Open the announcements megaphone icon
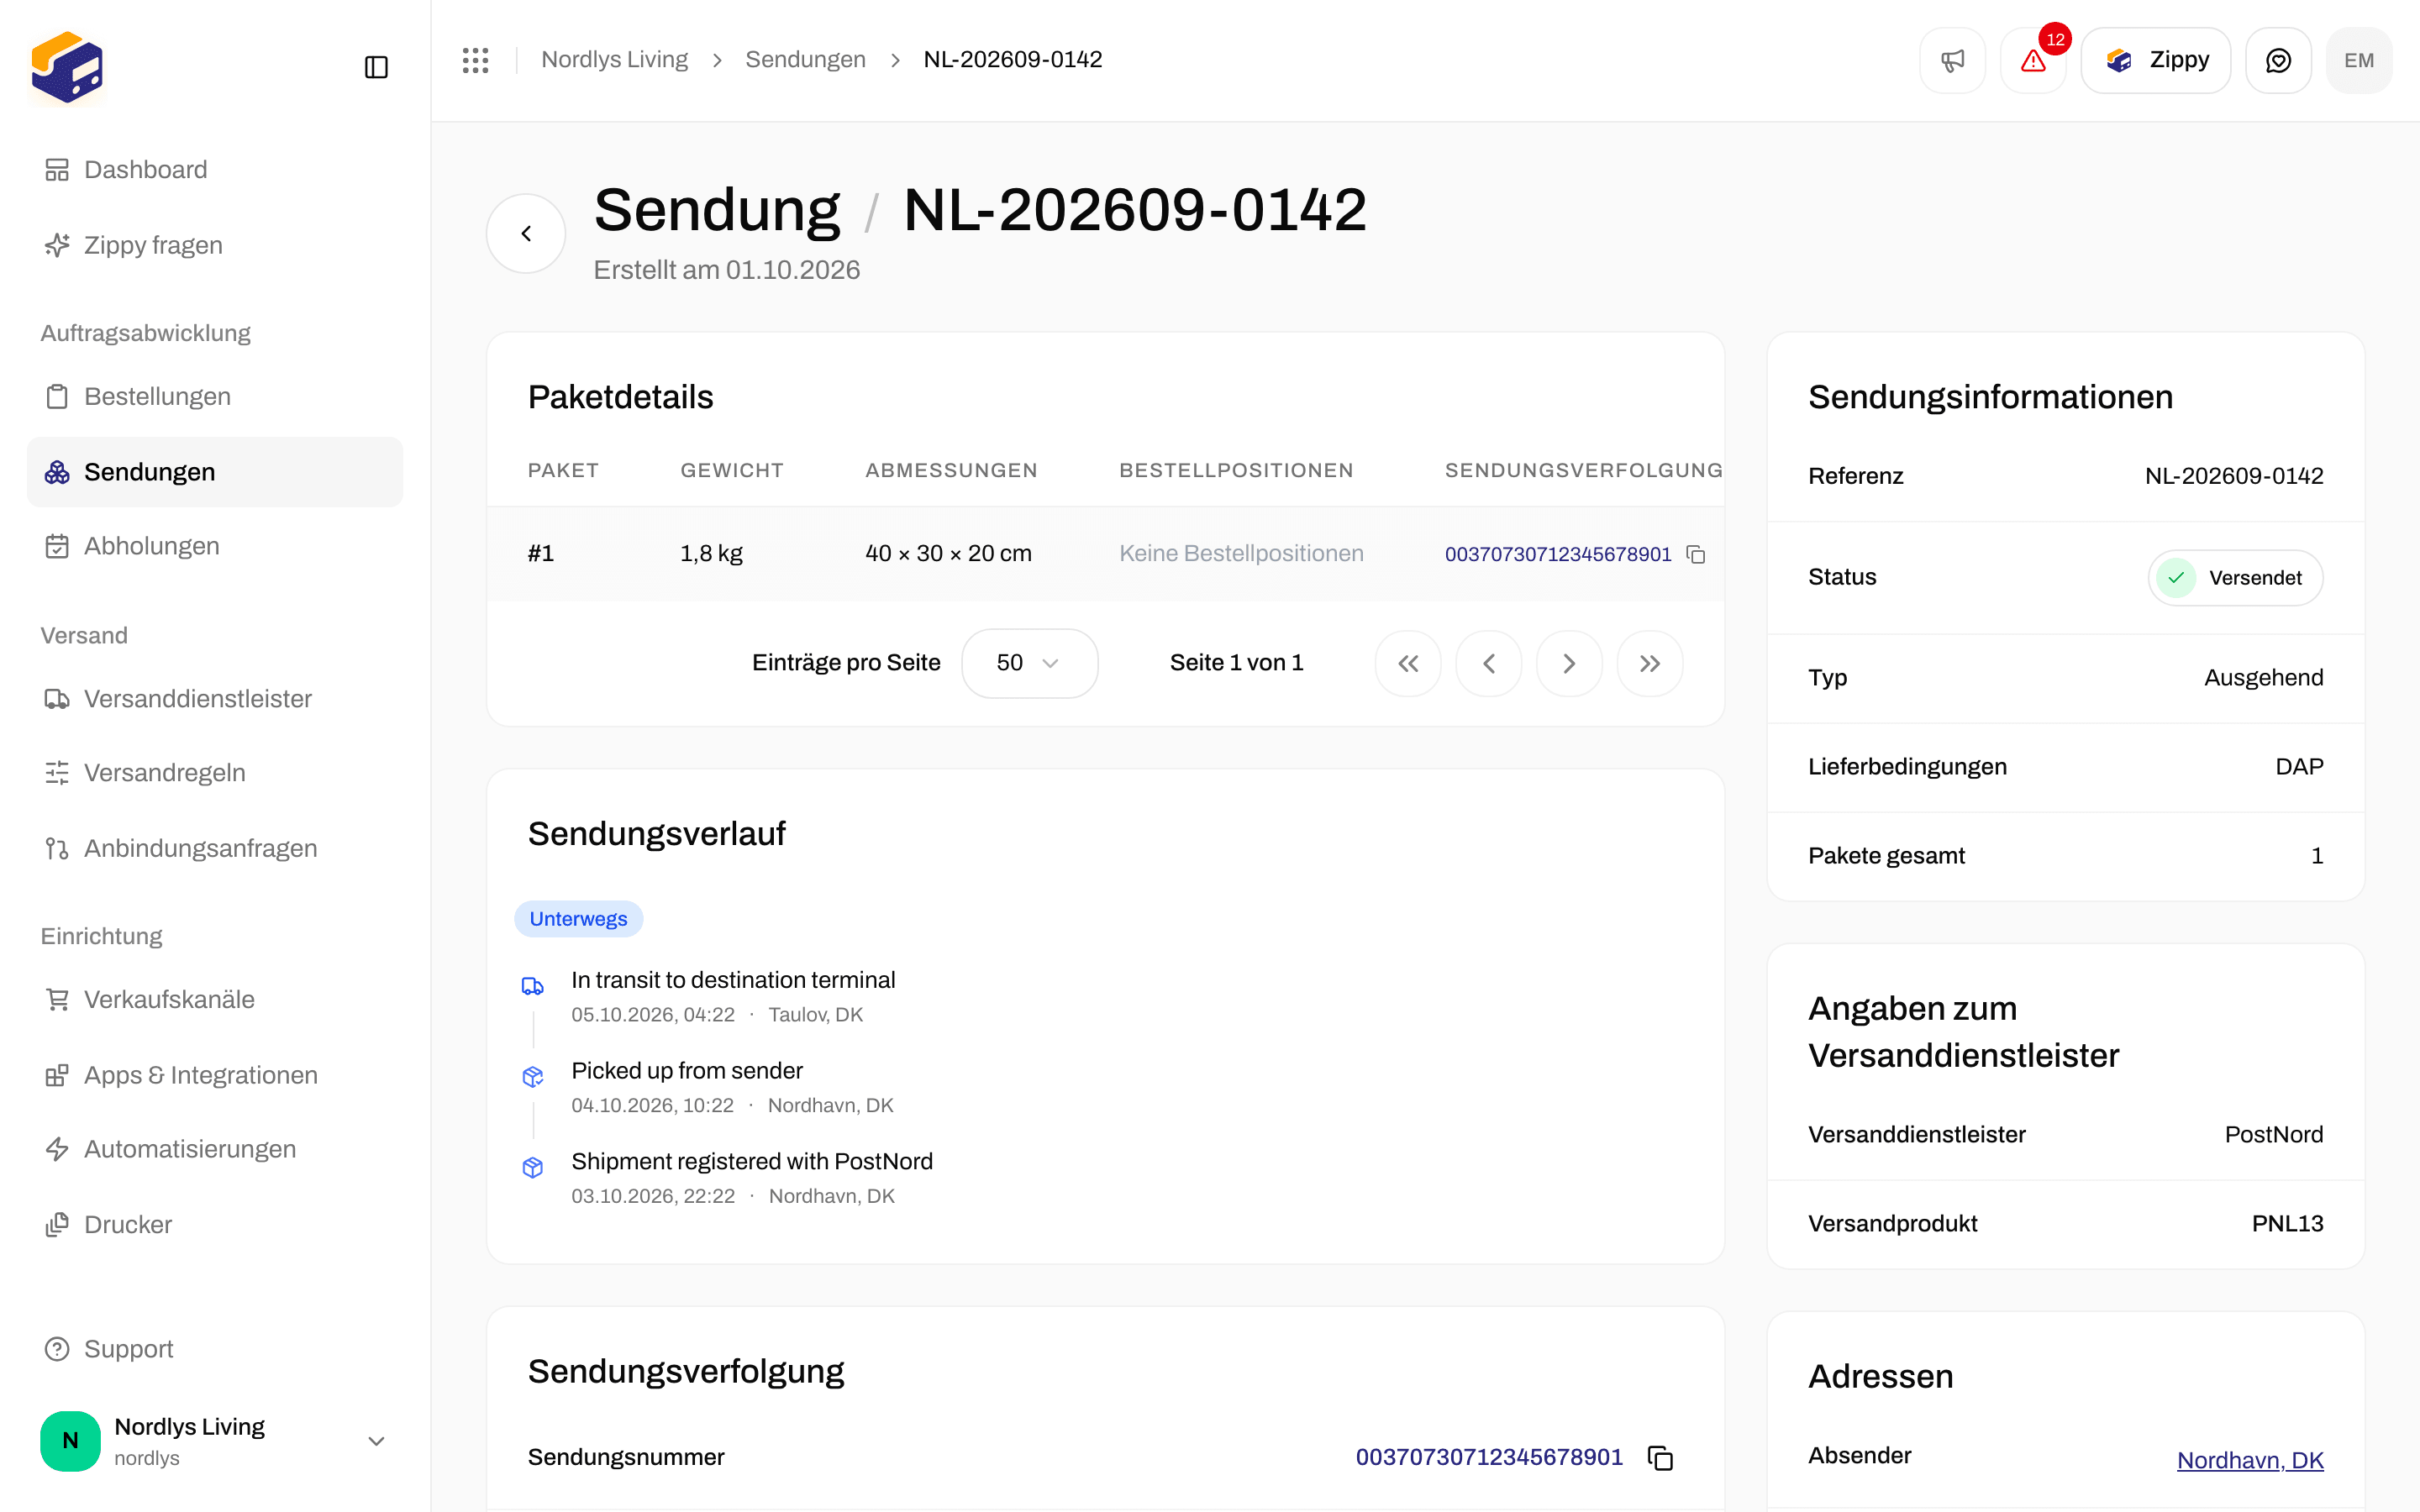This screenshot has width=2420, height=1512. tap(1952, 60)
